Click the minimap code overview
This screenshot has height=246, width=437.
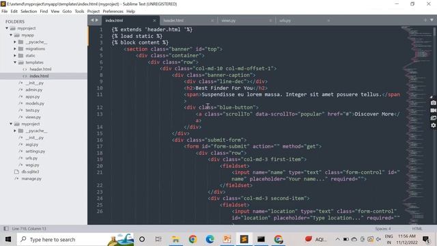[417, 124]
